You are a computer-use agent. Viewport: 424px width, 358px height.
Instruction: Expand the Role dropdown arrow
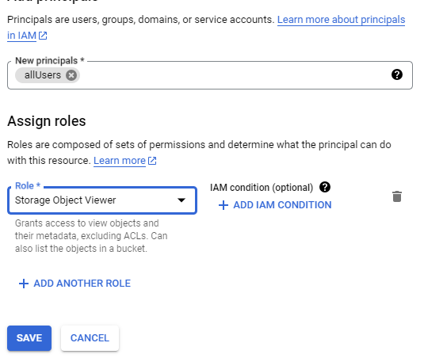coord(181,200)
